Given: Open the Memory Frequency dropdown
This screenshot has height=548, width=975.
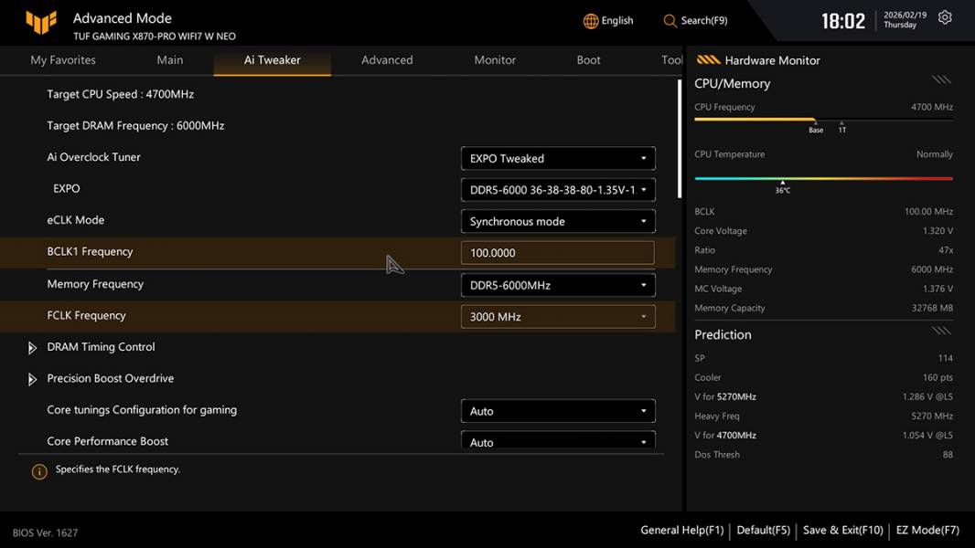Looking at the screenshot, I should pyautogui.click(x=557, y=285).
